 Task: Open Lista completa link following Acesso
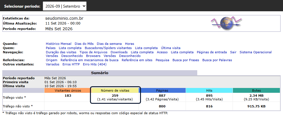182,52
